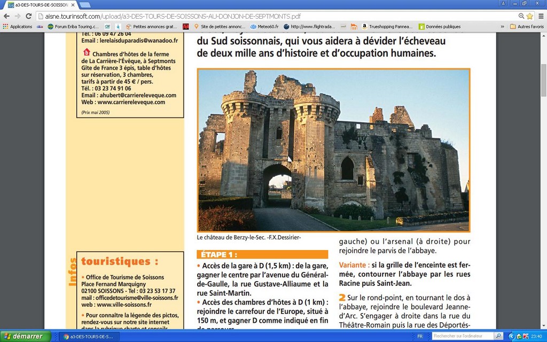
Task: Reload the PDF with the refresh icon
Action: click(29, 15)
